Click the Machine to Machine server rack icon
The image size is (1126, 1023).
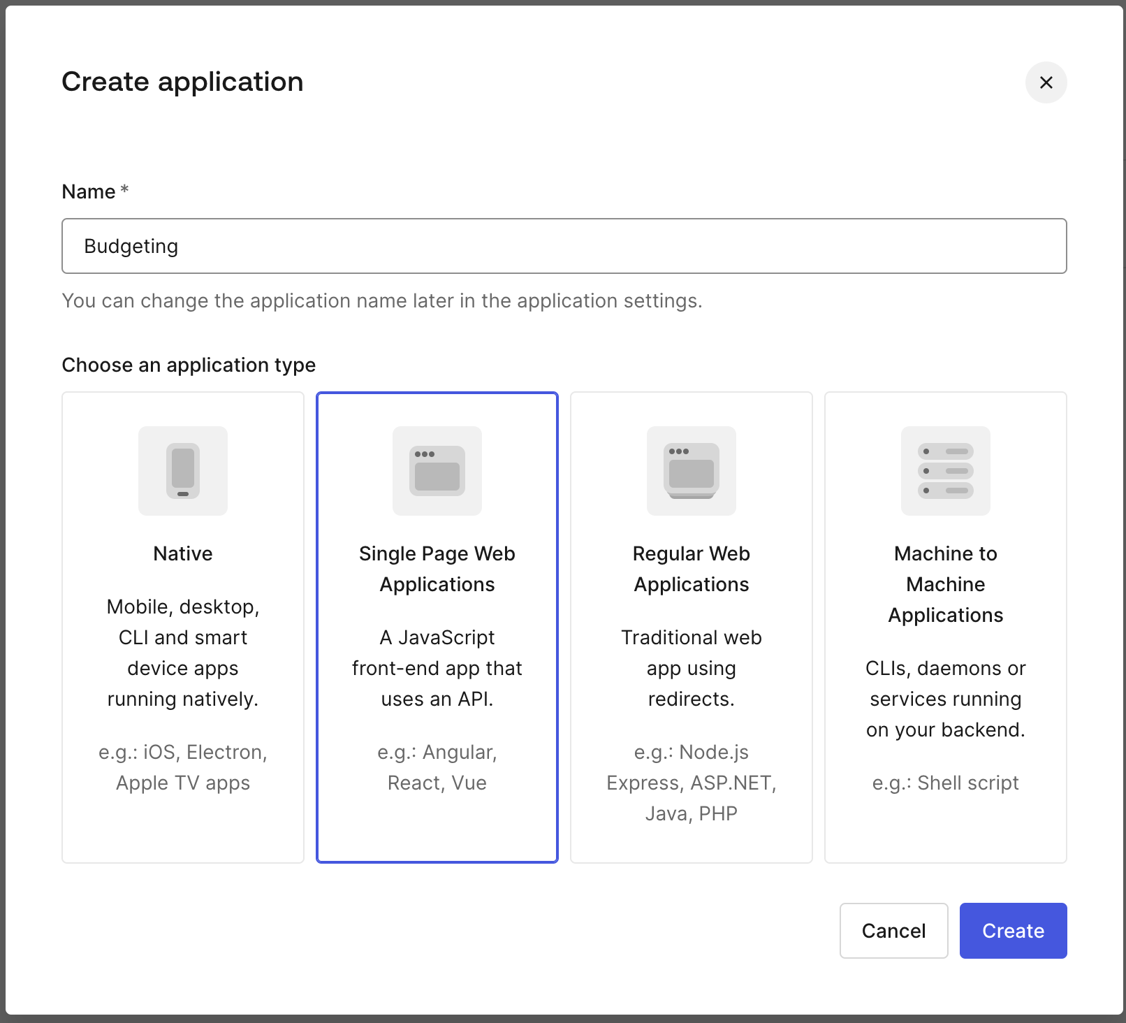(x=945, y=470)
